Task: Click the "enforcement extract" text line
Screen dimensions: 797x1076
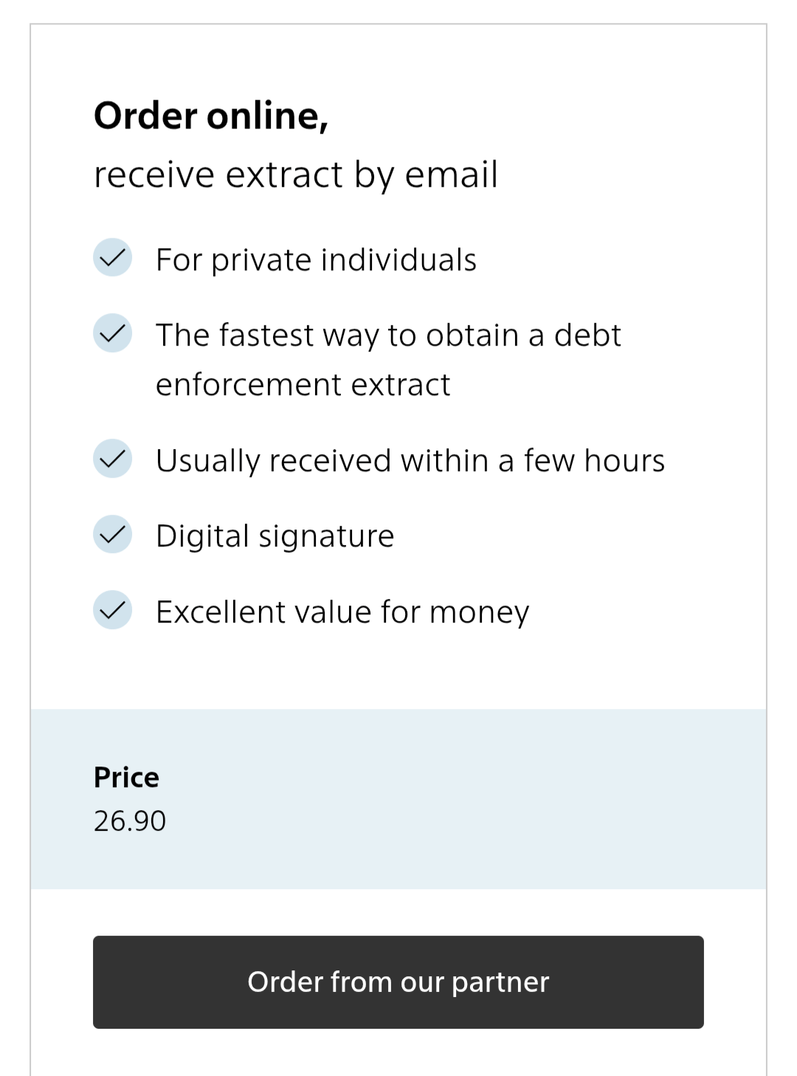Action: coord(303,385)
